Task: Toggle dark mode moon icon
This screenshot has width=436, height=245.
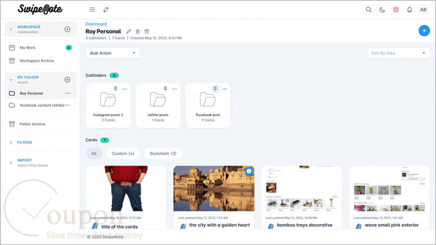Action: point(382,10)
